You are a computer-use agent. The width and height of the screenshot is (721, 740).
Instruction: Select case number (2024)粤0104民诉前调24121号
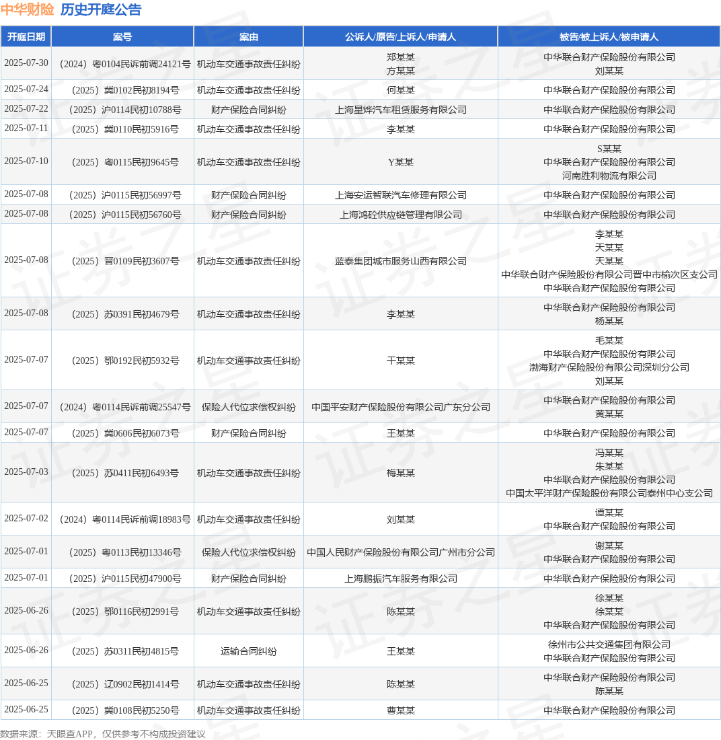122,64
